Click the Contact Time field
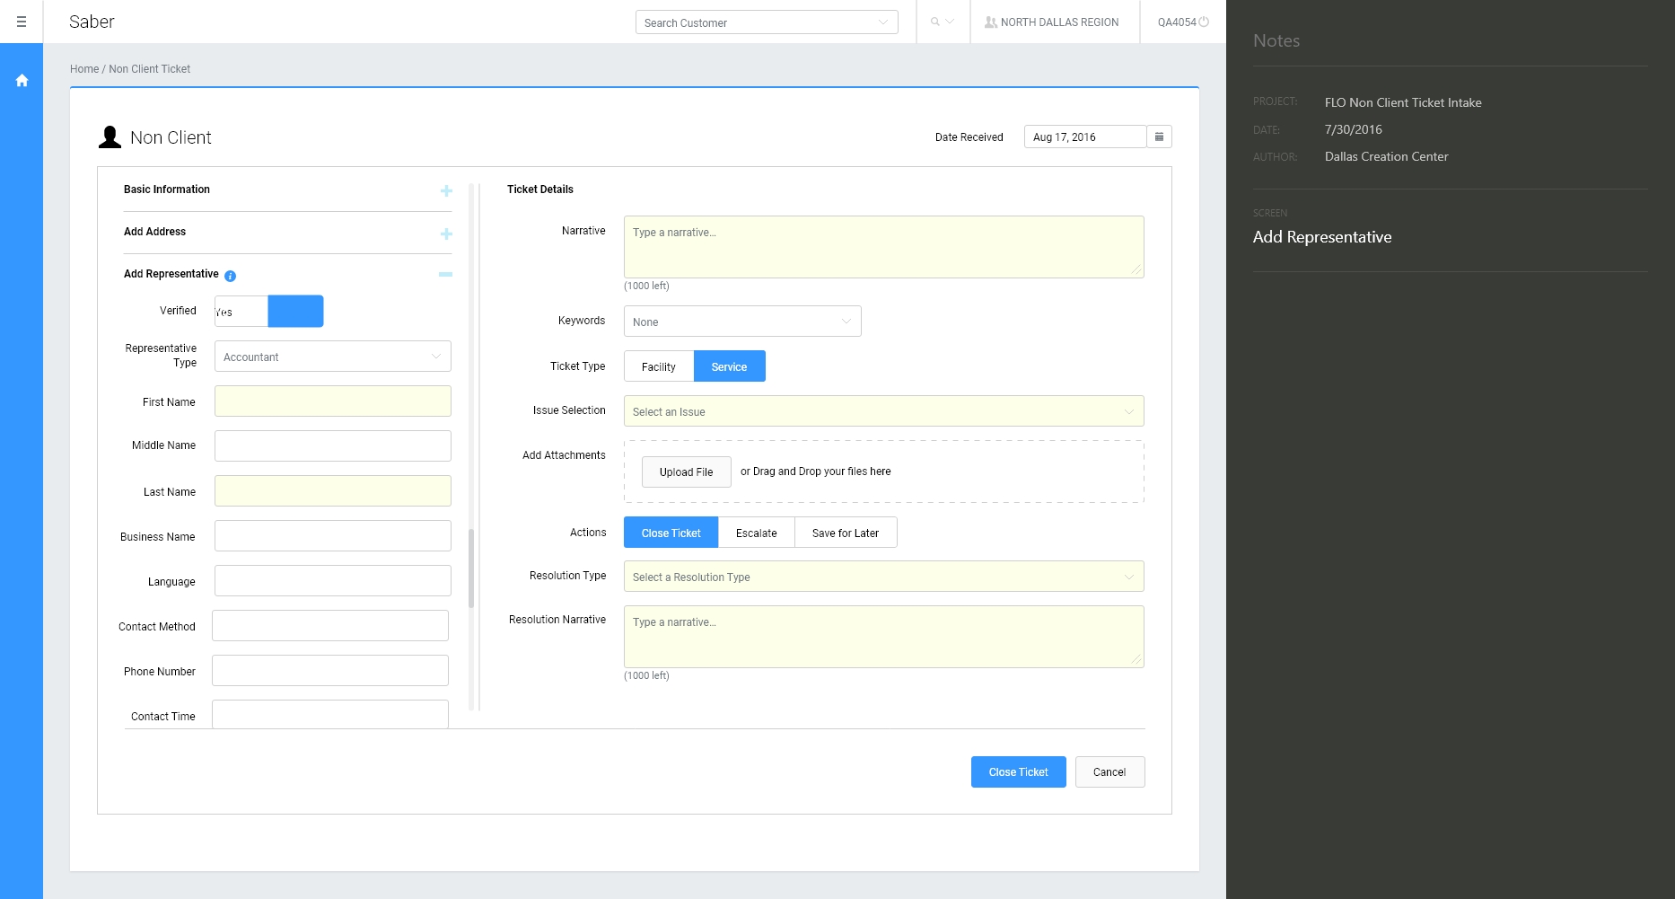The height and width of the screenshot is (899, 1675). [x=330, y=715]
